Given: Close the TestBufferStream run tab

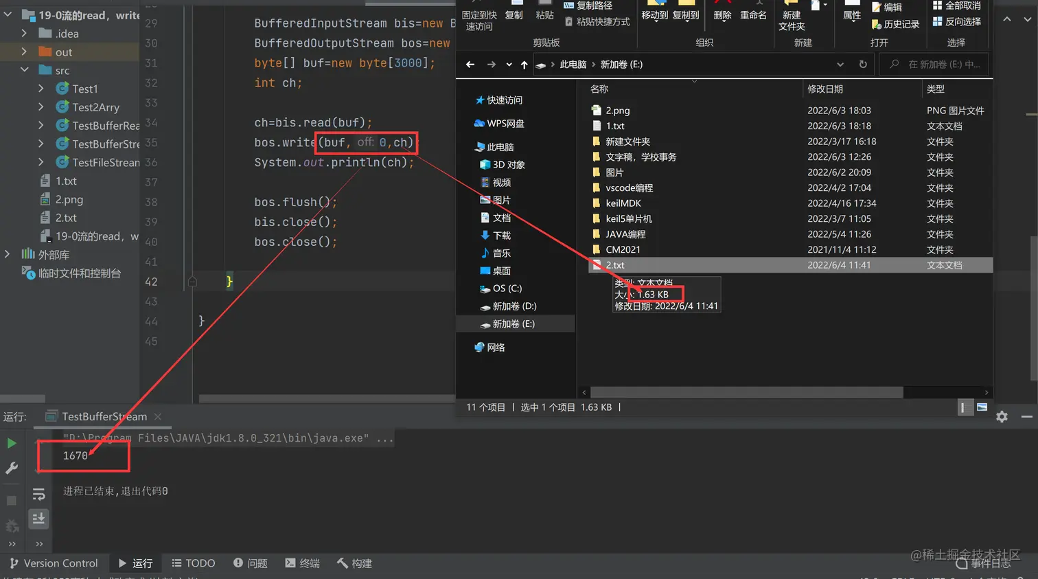Looking at the screenshot, I should coord(158,416).
